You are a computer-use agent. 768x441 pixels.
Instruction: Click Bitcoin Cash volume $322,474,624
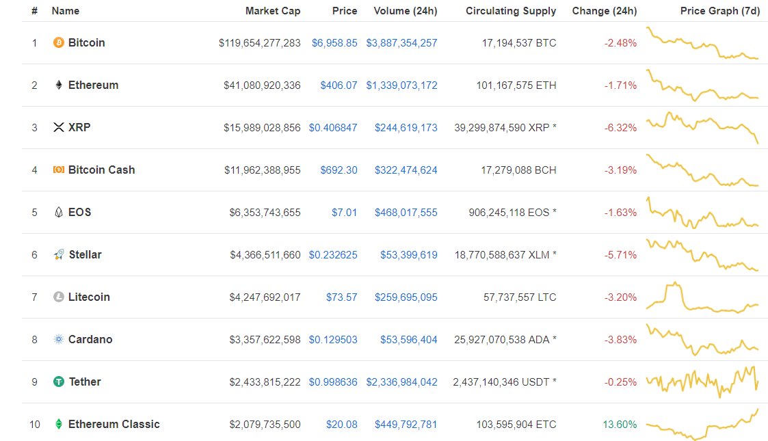tap(406, 170)
